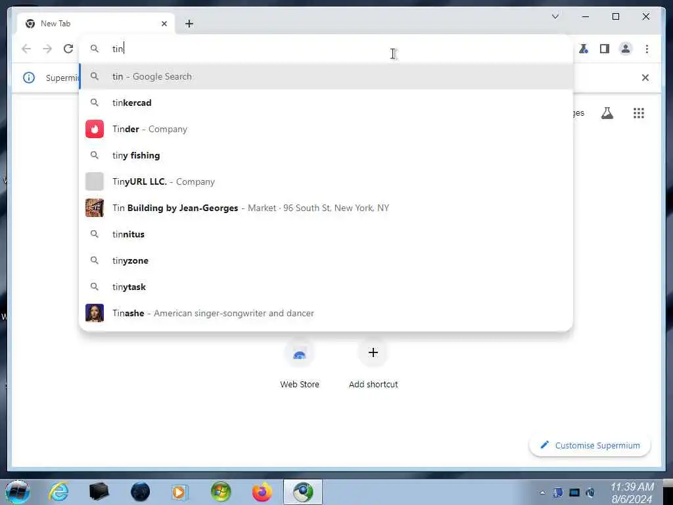
Task: Click the browser back arrow
Action: [x=26, y=49]
